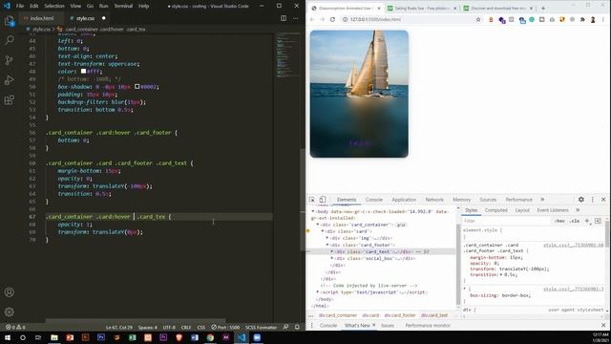Open Source Control view in VS Code
This screenshot has width=611, height=344.
(x=9, y=60)
